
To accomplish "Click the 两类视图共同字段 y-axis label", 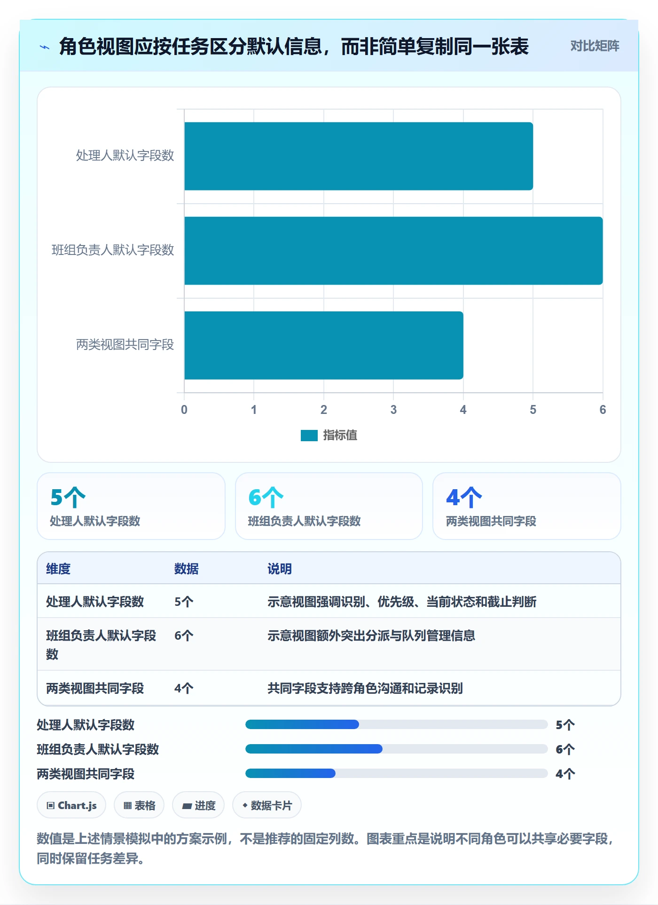I will 125,345.
